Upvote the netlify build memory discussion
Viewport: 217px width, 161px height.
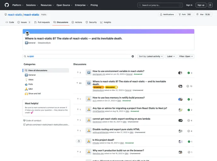click(79, 99)
